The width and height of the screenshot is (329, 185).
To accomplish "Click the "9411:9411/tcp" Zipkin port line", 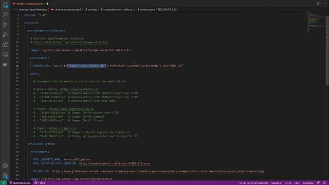I will [86, 136].
